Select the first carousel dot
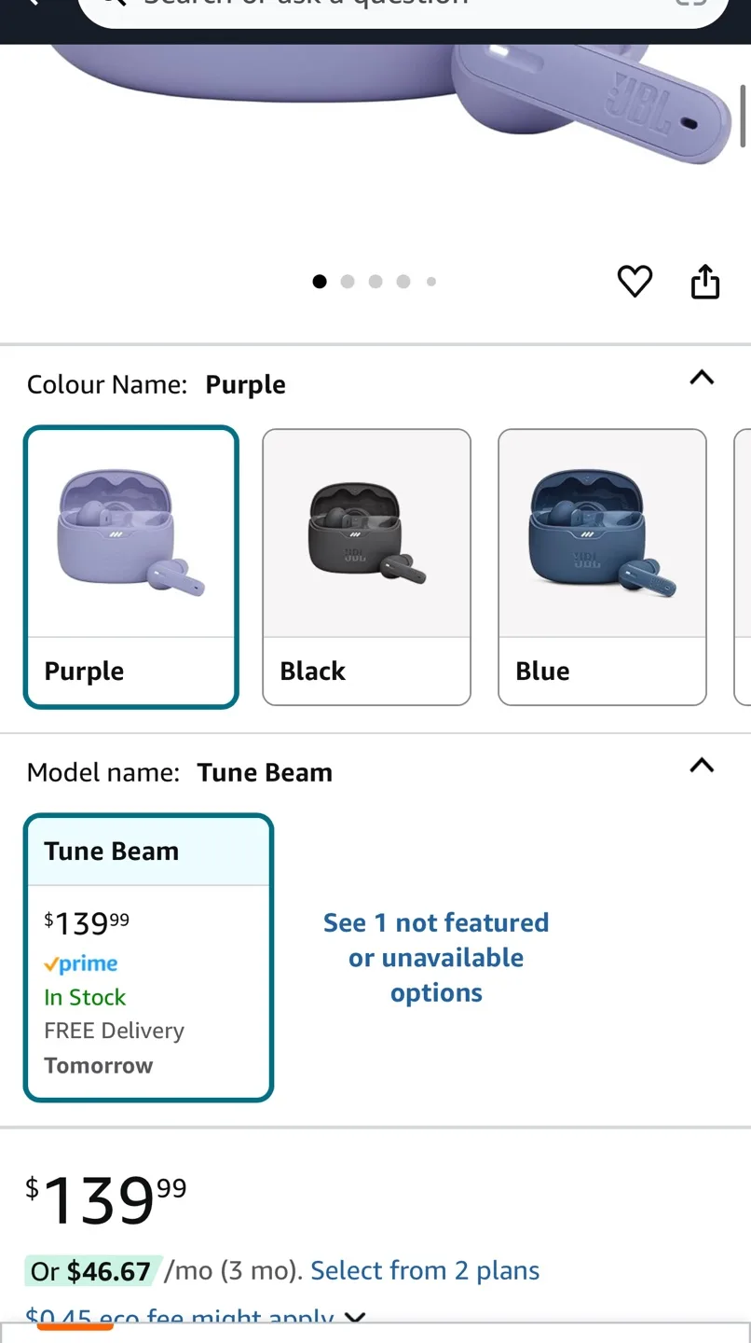Viewport: 751px width, 1343px height. pos(320,281)
